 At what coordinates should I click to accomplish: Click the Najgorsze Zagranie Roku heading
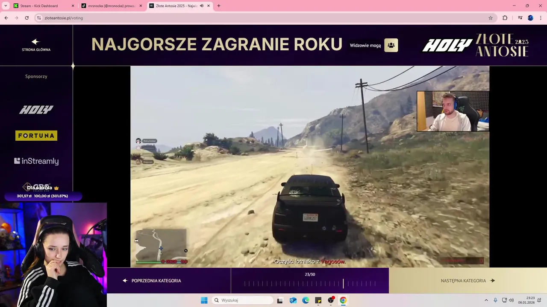click(217, 44)
